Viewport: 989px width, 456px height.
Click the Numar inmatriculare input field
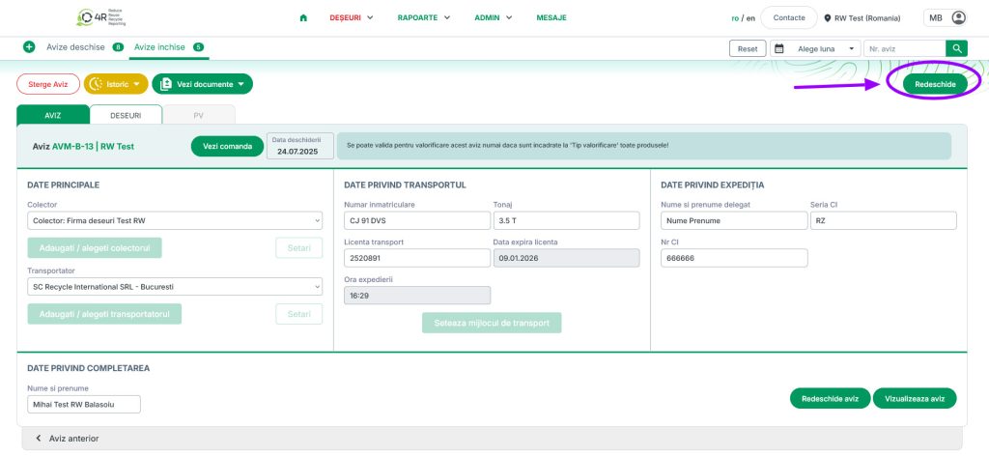point(417,220)
